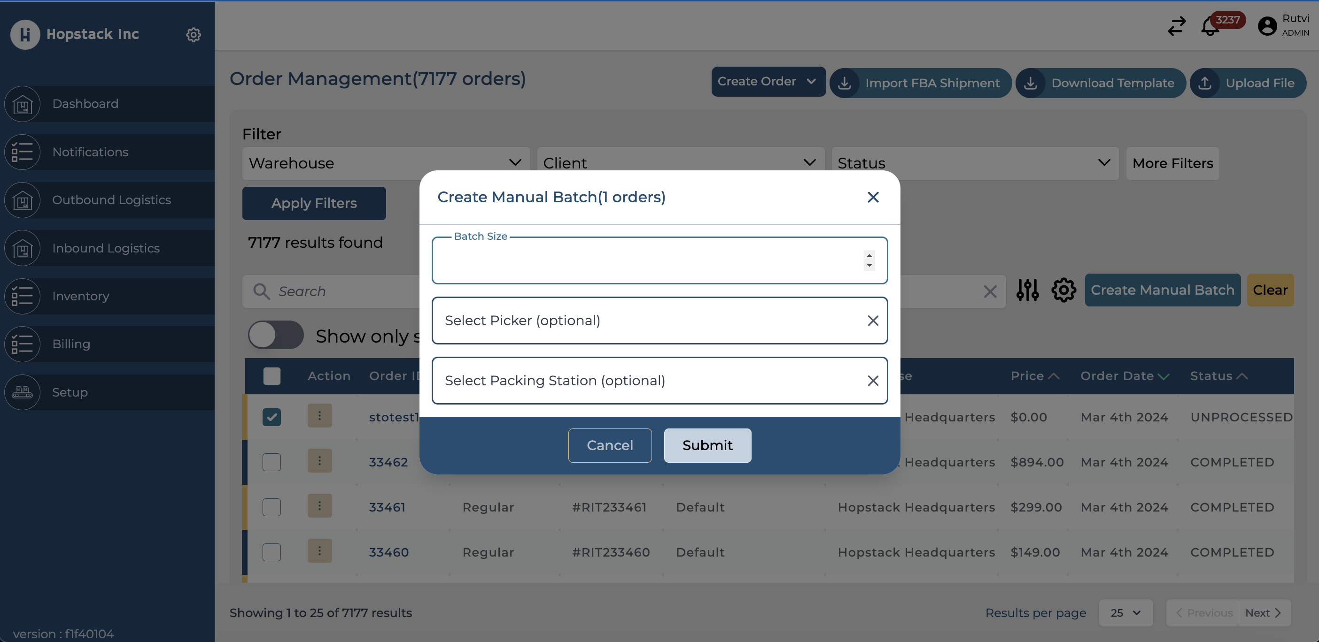Screen dimensions: 1319x642
Task: Open results per page dropdown
Action: click(1125, 612)
